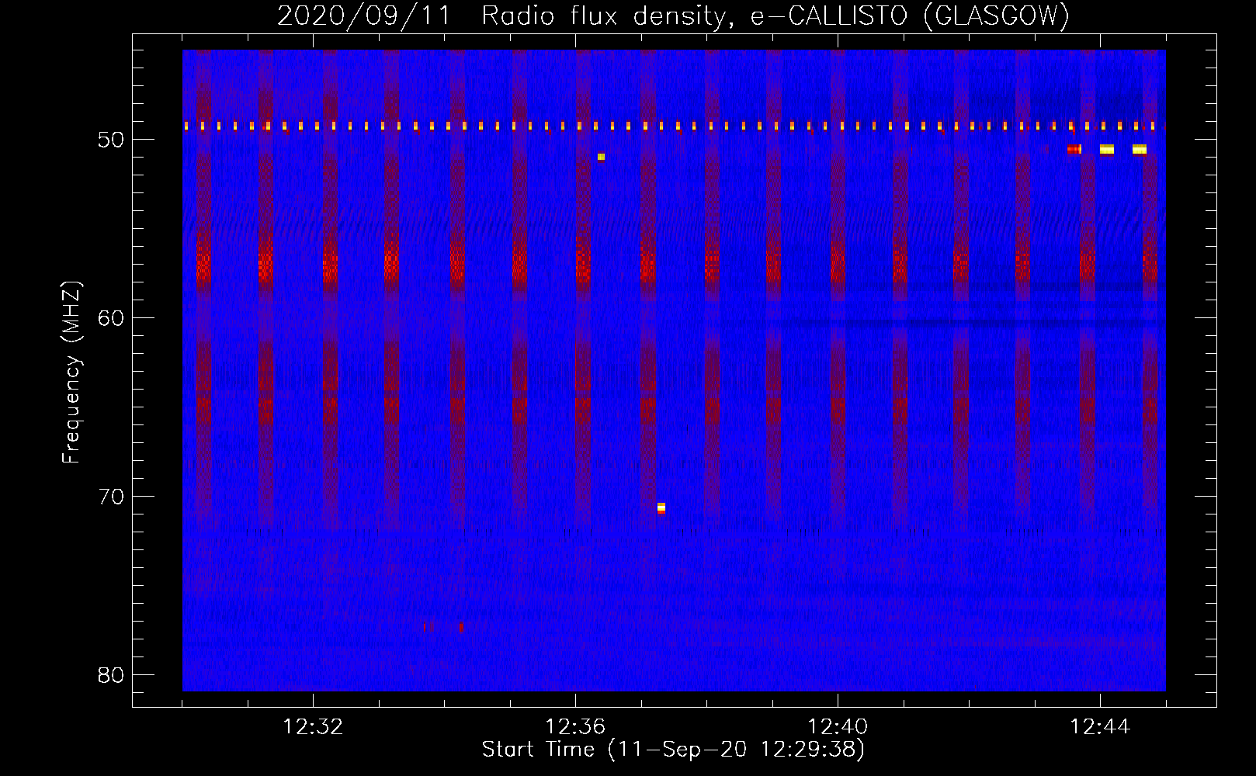The height and width of the screenshot is (776, 1256).
Task: Click the 'Start Time (11-Sep-20 12:29:38)' axis label
Action: tap(673, 750)
